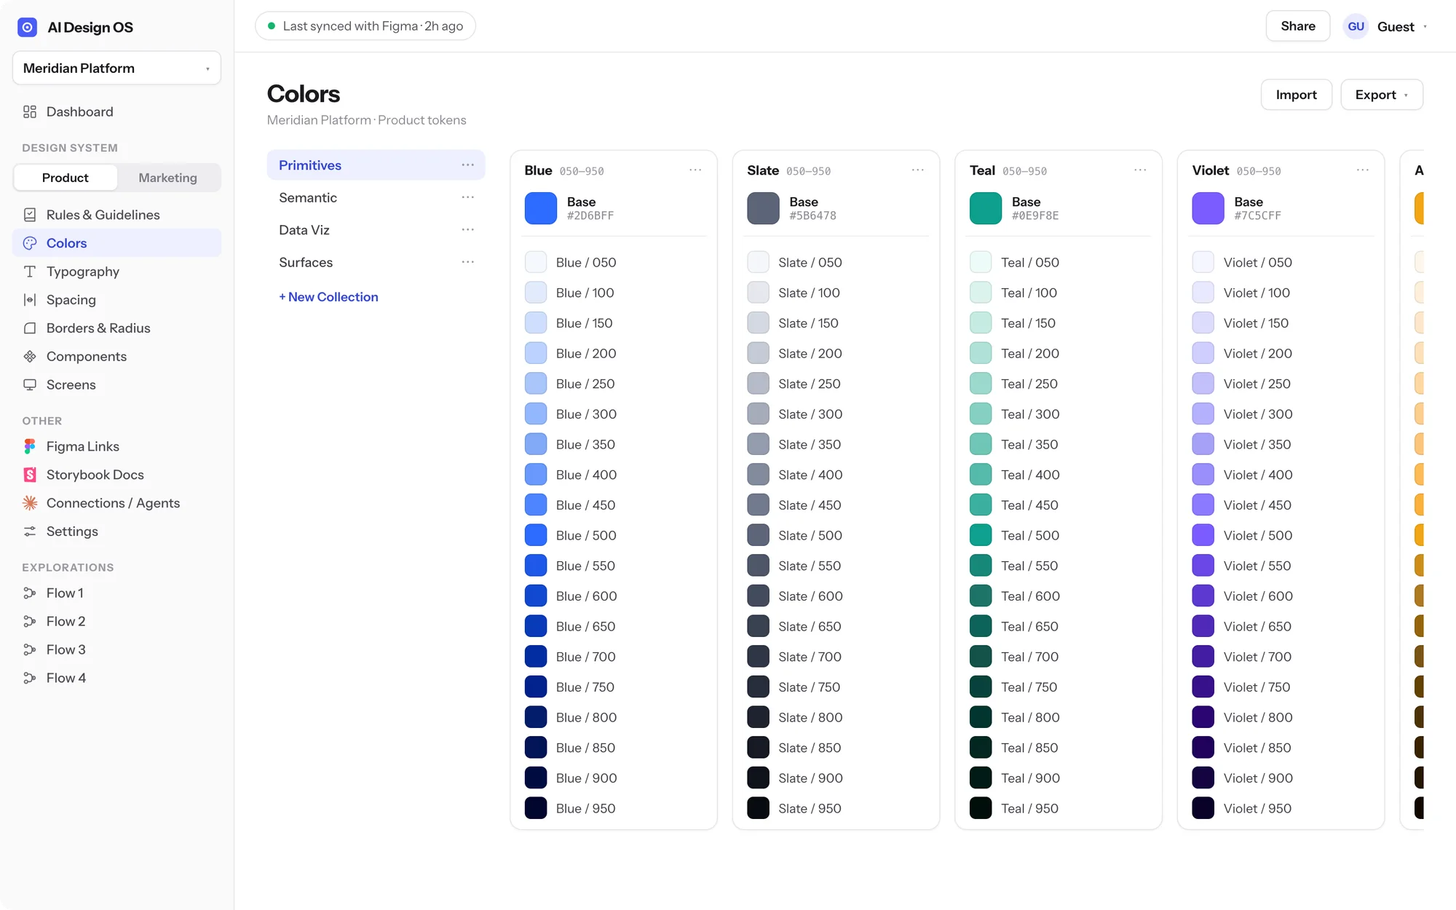
Task: Open Flow 4 exploration
Action: click(116, 678)
